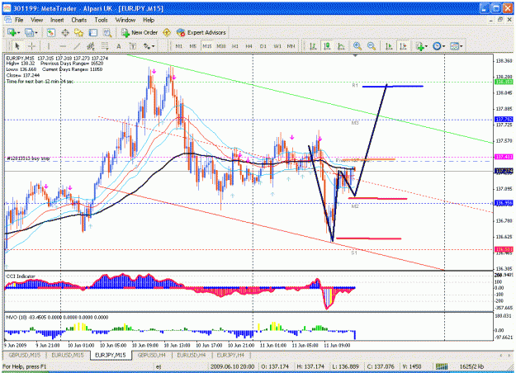This screenshot has width=516, height=373.
Task: Select the Cursor arrow tool
Action: (x=17, y=46)
